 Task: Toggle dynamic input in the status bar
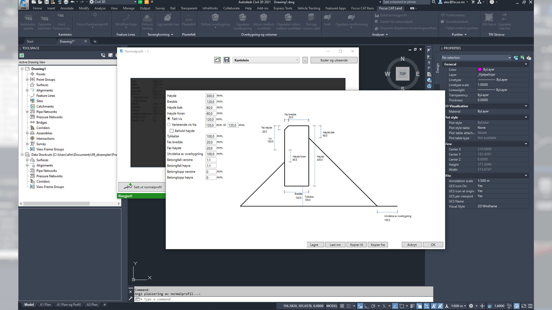(x=360, y=306)
